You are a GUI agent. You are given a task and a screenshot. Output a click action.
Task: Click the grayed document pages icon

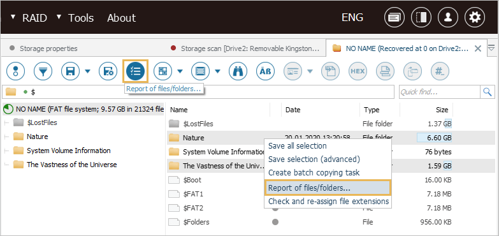point(330,71)
